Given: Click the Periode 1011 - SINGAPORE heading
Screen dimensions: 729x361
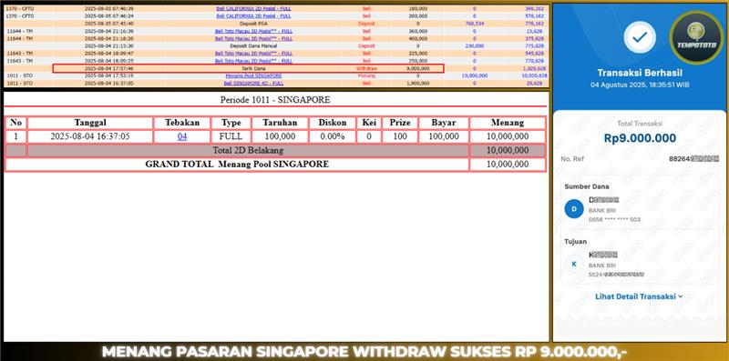Looking at the screenshot, I should click(275, 100).
